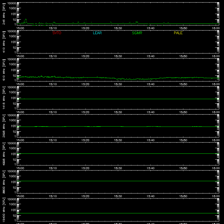224x224 pixels.
Task: Select the 410 MHz [SFU] axis title
Action: [x=4, y=42]
